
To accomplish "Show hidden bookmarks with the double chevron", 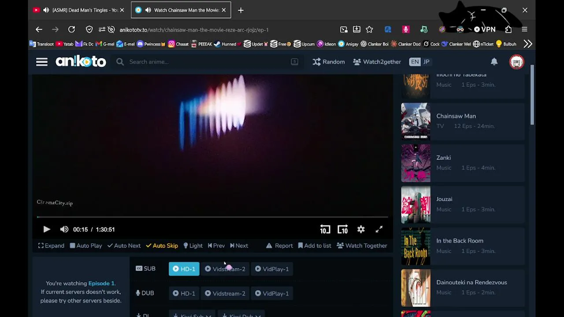I will point(528,44).
